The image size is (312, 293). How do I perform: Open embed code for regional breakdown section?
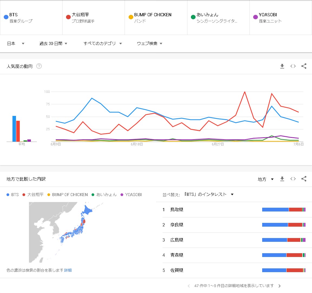(x=293, y=179)
